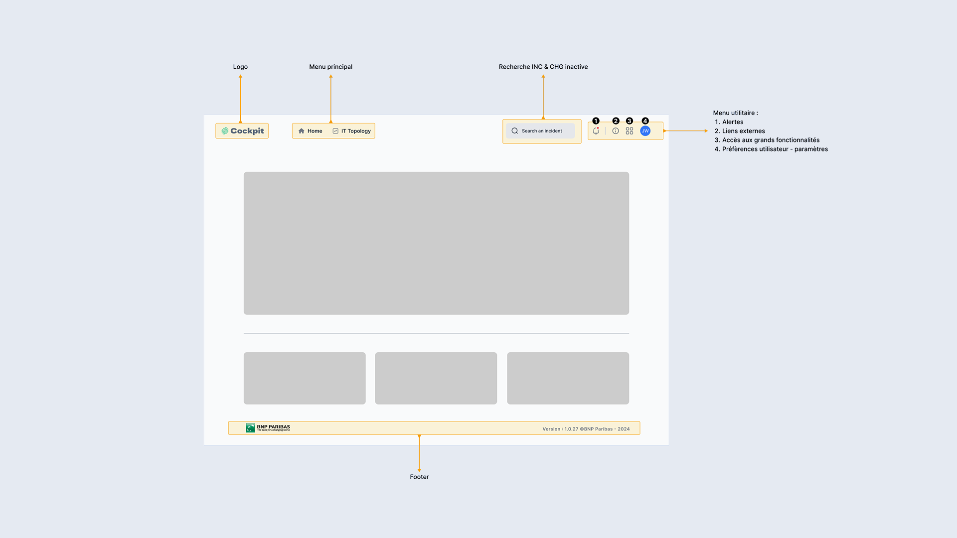Click the magnifier icon in search box
This screenshot has width=957, height=538.
coord(514,131)
